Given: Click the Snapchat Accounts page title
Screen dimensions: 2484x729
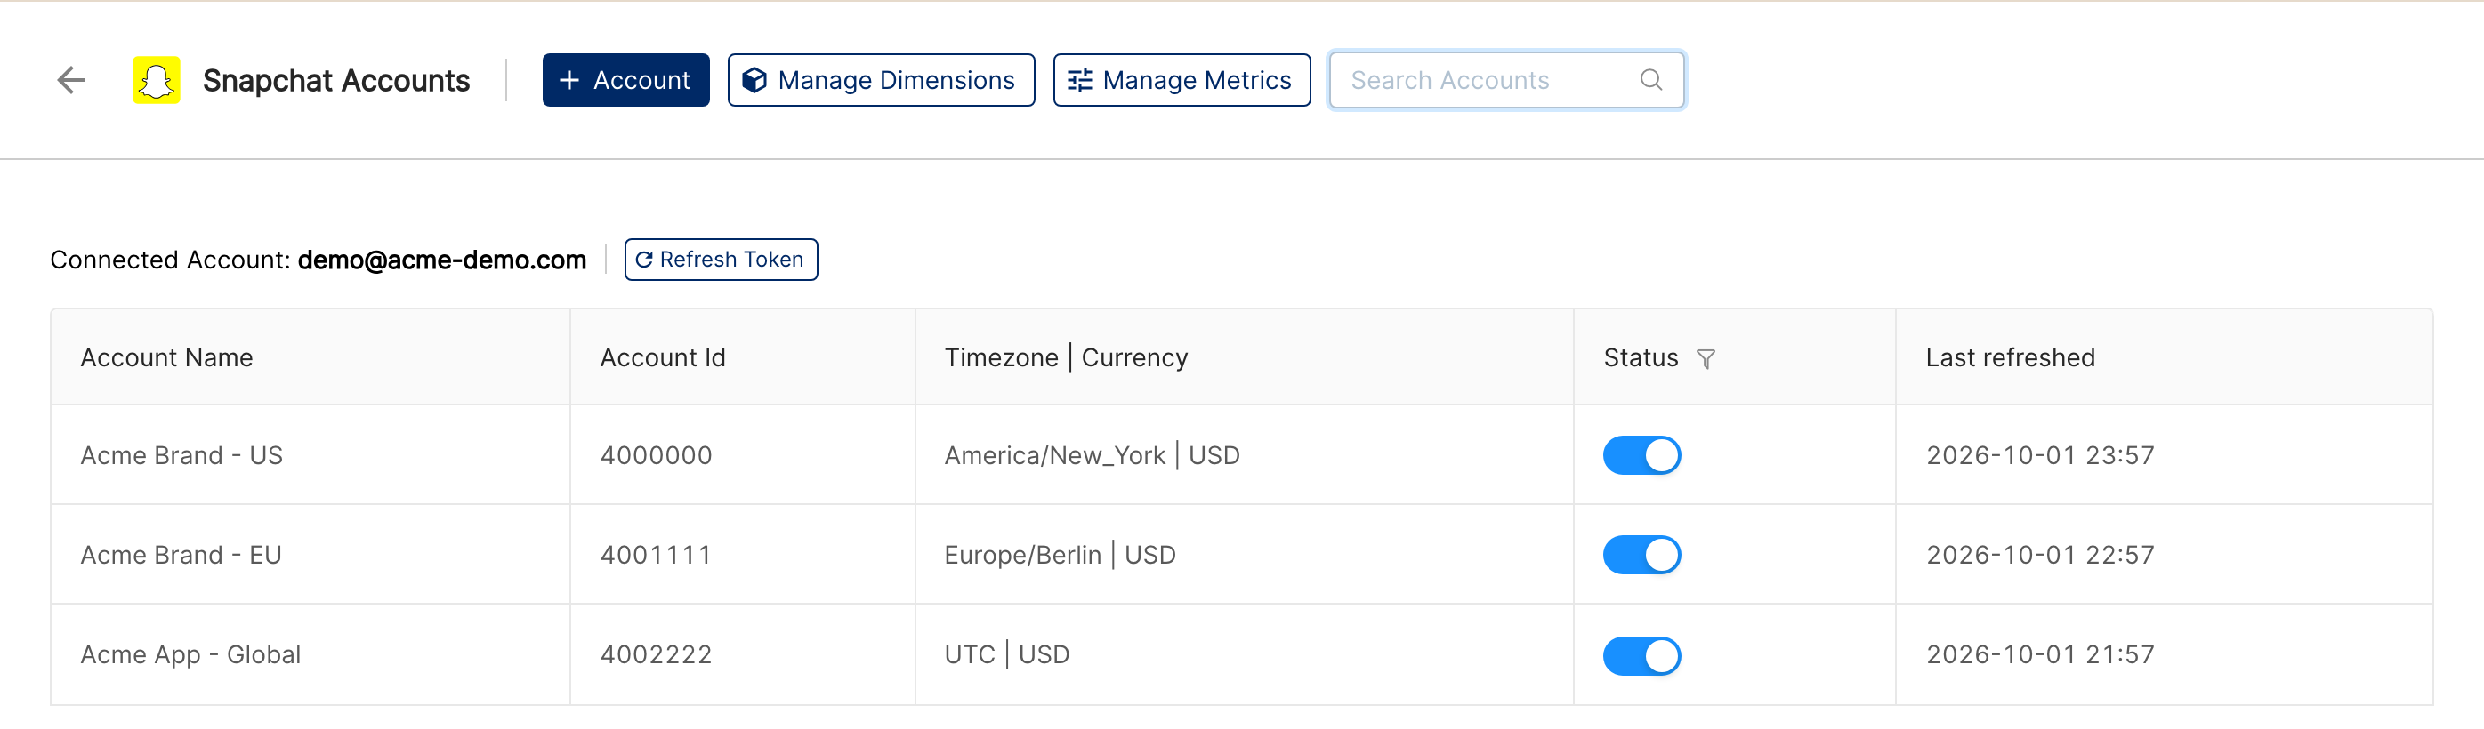Looking at the screenshot, I should (335, 80).
